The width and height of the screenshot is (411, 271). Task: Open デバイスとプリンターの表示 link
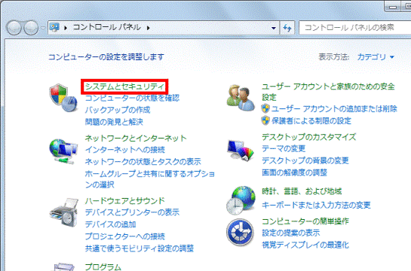133,212
